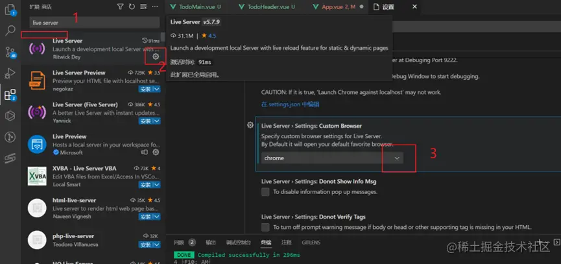Refresh the extensions list
561x264 pixels.
click(132, 6)
